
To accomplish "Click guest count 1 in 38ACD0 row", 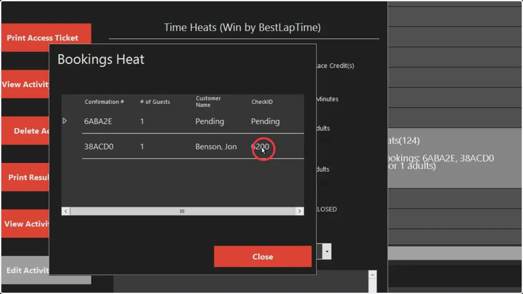I will click(x=142, y=147).
